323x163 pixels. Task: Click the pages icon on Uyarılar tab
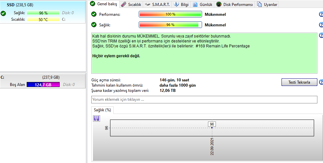[259, 4]
